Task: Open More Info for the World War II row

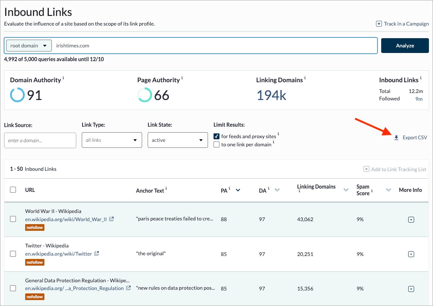Action: coord(411,219)
